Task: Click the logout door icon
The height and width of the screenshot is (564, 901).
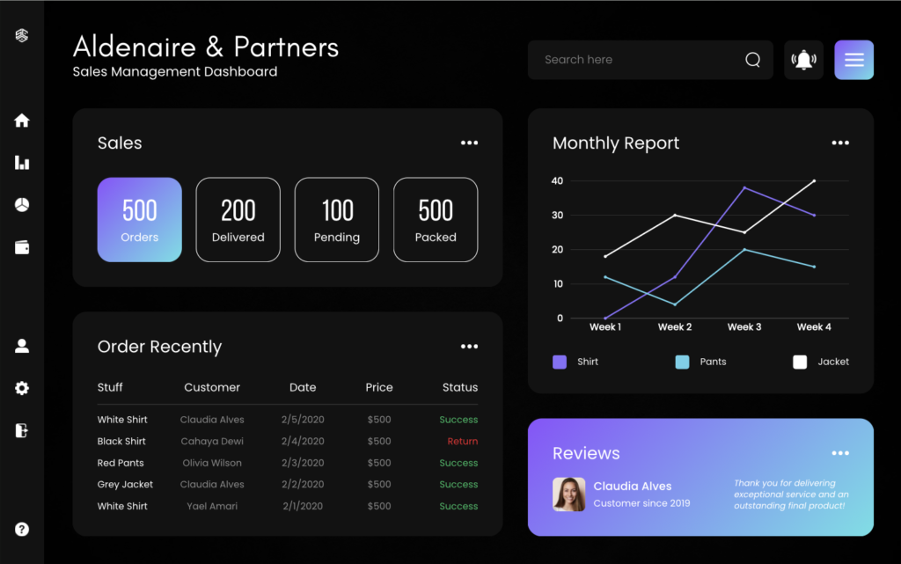Action: pos(22,430)
